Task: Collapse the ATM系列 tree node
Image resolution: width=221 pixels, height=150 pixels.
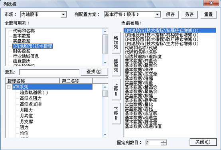Action: pyautogui.click(x=9, y=87)
